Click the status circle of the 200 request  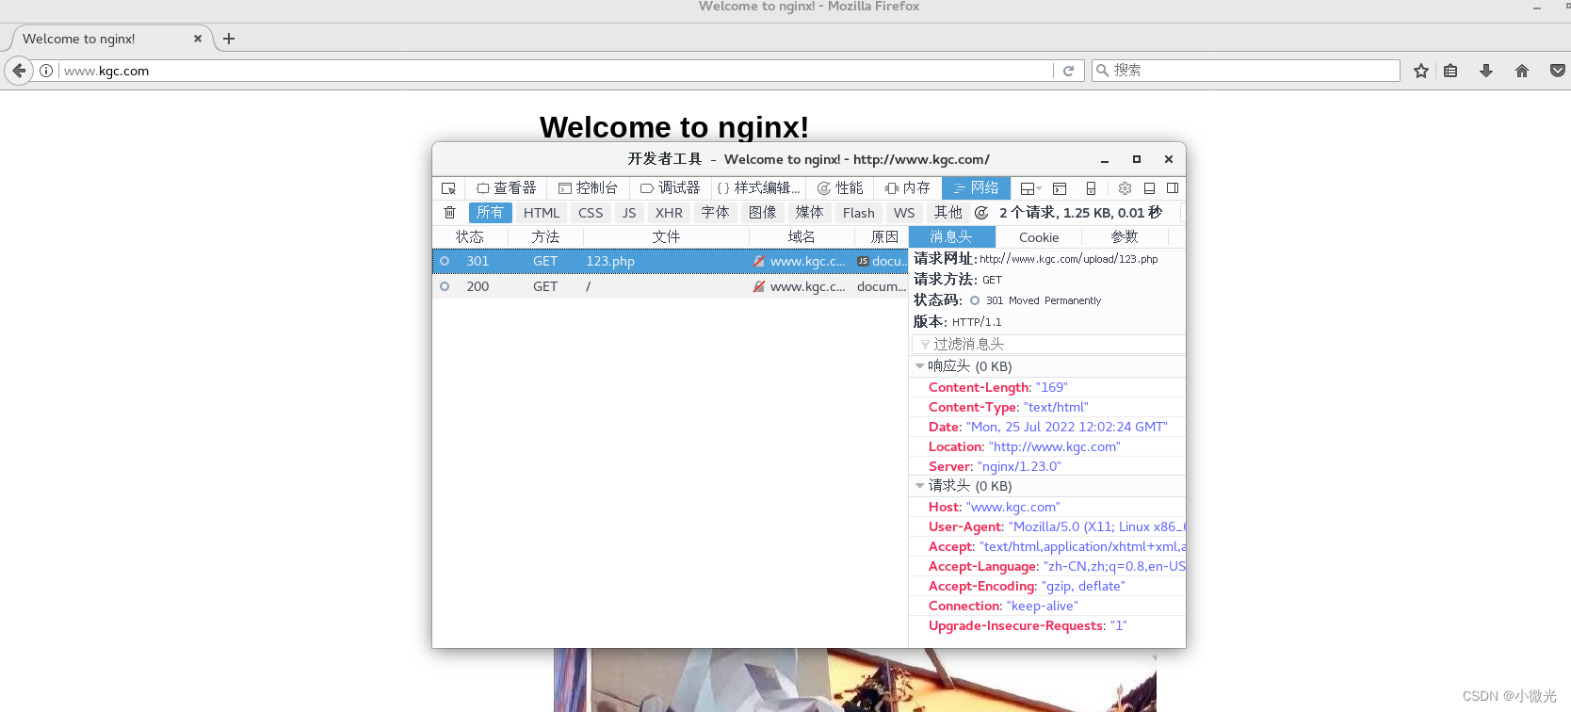445,286
